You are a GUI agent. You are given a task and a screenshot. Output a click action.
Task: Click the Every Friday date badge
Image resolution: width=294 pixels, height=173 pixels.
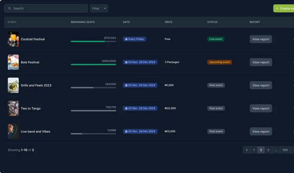pos(135,39)
